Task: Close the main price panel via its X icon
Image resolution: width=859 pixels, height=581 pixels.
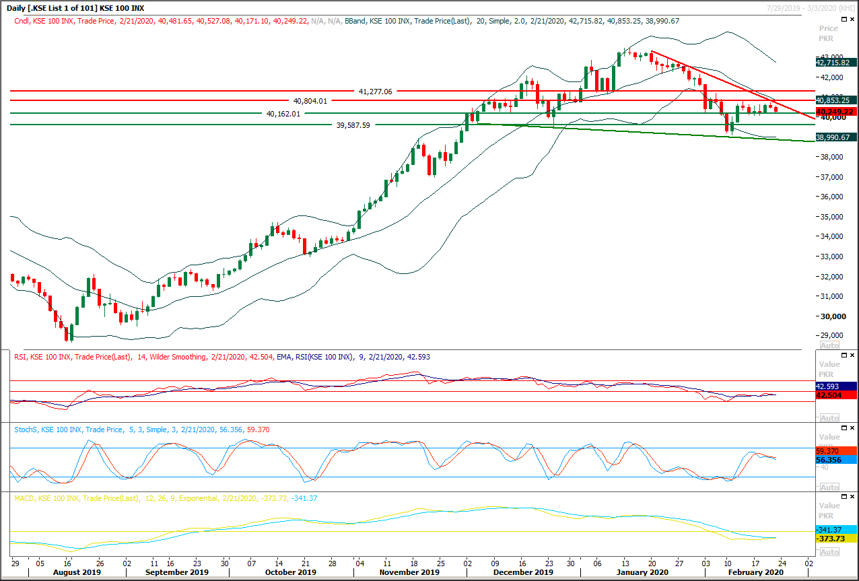Action: [852, 19]
